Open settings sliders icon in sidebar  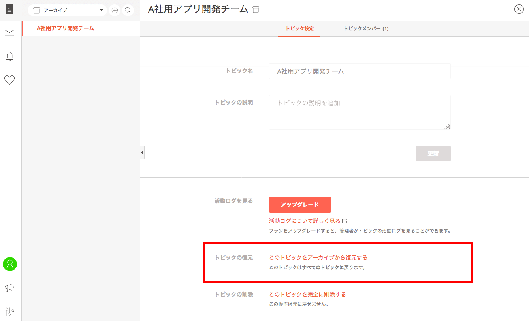[10, 312]
